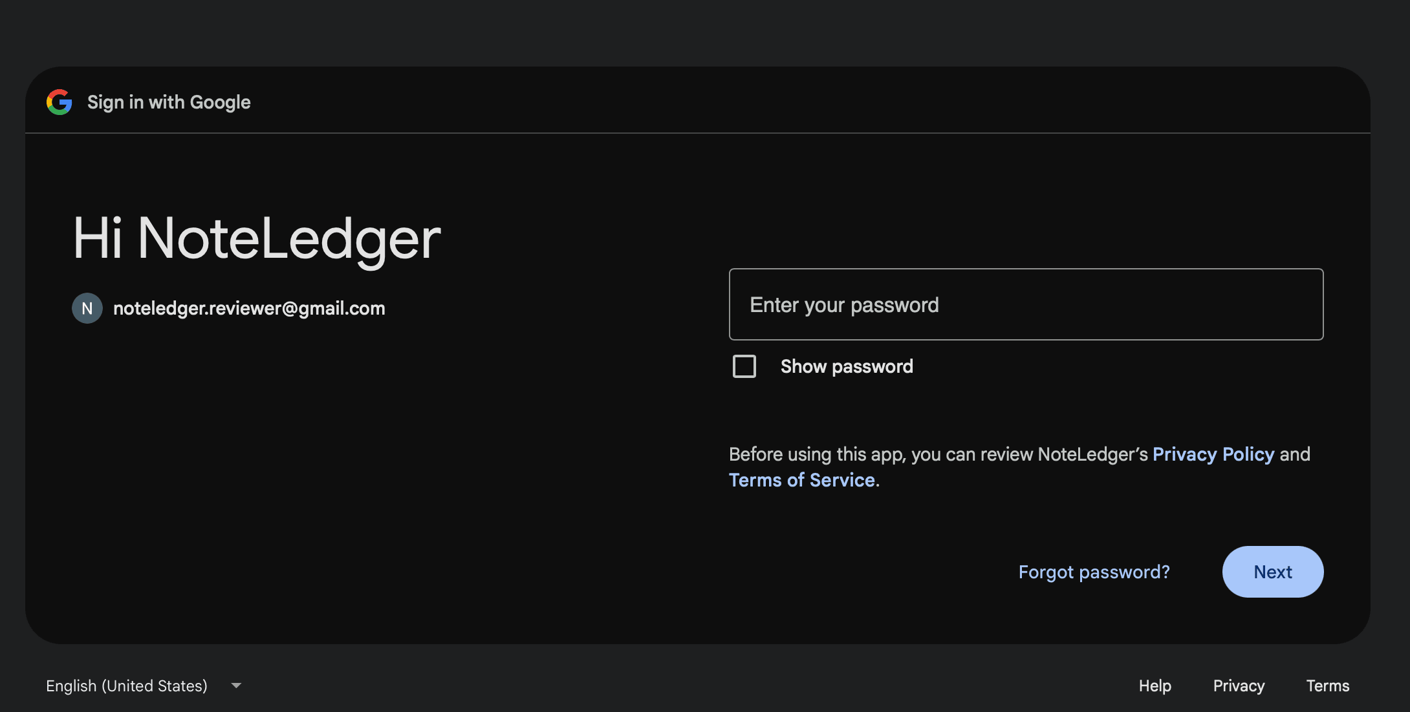This screenshot has height=712, width=1410.
Task: Open the Help footer link
Action: [1155, 686]
